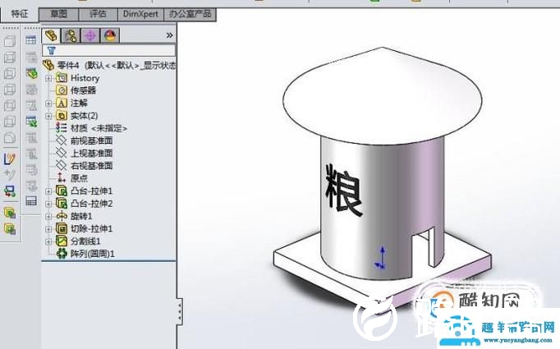Select the 注解 annotations icon
This screenshot has width=560, height=349.
pyautogui.click(x=62, y=103)
